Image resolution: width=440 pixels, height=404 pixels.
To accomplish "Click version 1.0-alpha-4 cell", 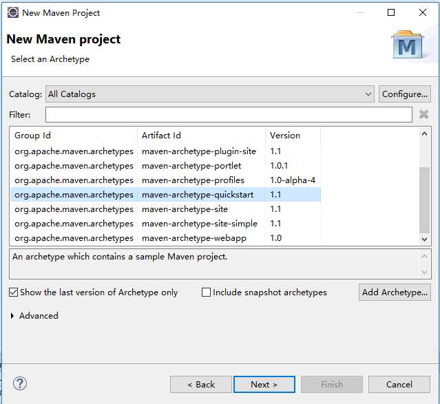I will [x=293, y=180].
